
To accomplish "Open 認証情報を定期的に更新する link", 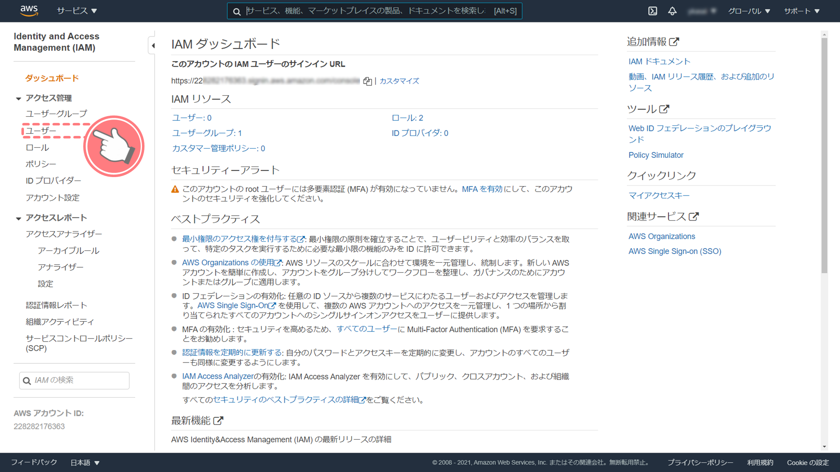I will coord(232,353).
